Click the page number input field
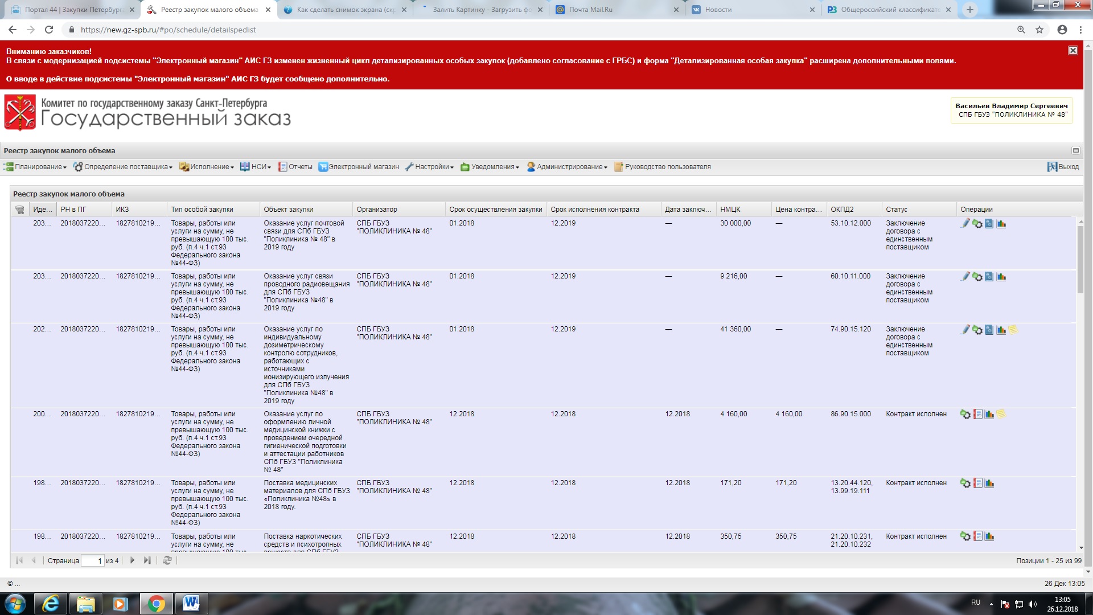Image resolution: width=1093 pixels, height=615 pixels. point(93,561)
